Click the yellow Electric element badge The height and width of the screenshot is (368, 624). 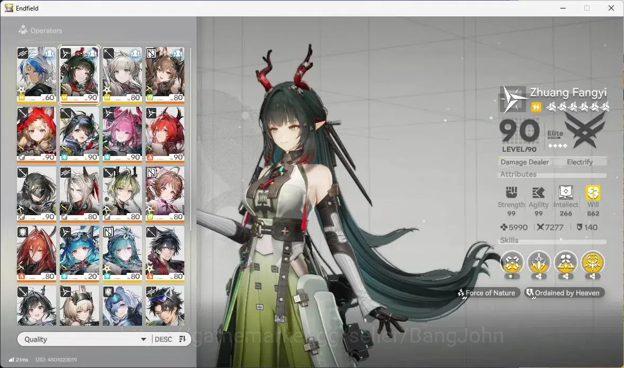click(x=536, y=107)
